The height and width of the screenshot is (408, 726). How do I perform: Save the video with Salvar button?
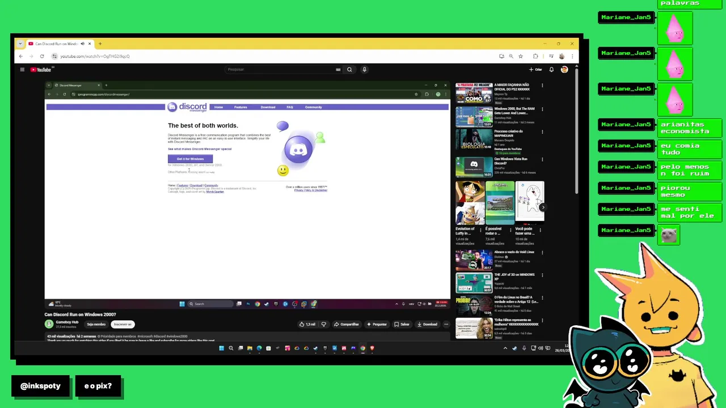click(402, 324)
